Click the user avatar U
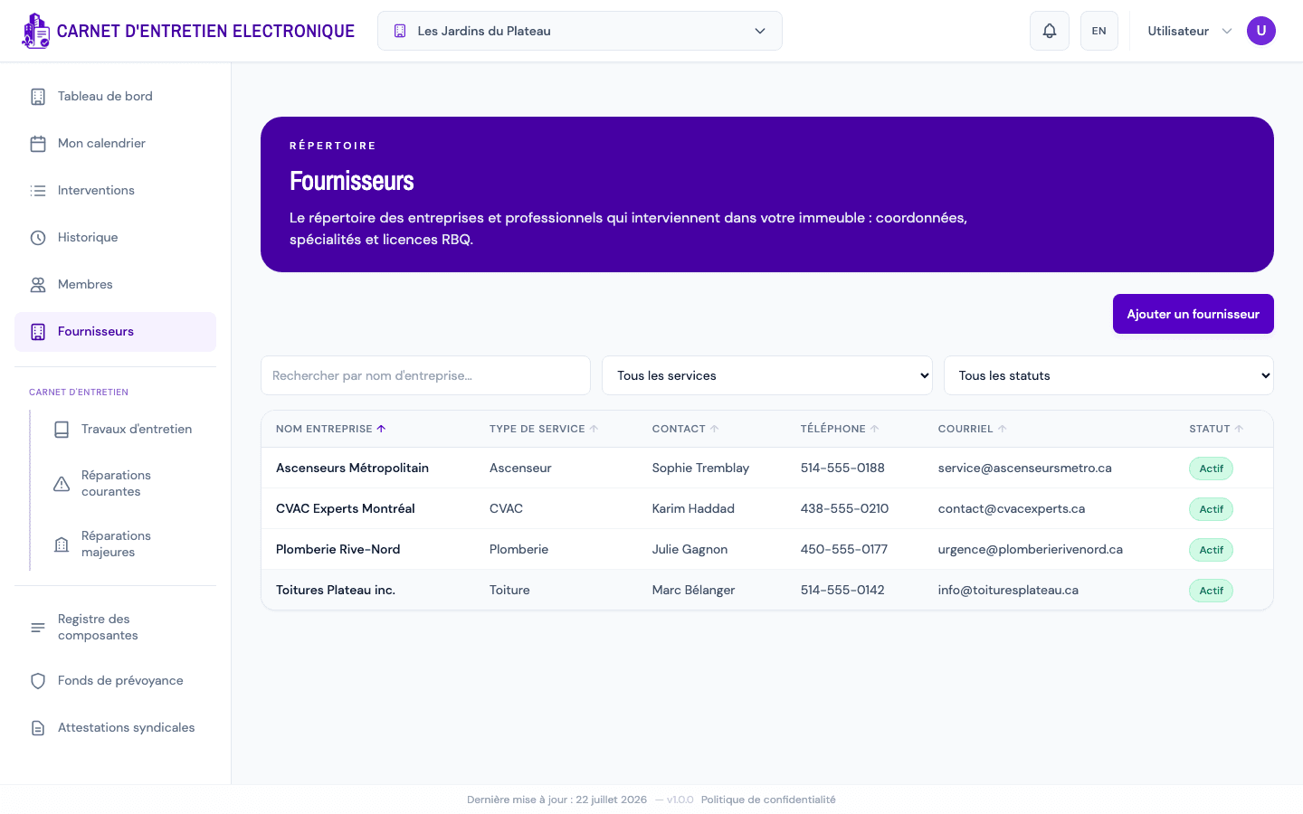1303x814 pixels. tap(1261, 31)
